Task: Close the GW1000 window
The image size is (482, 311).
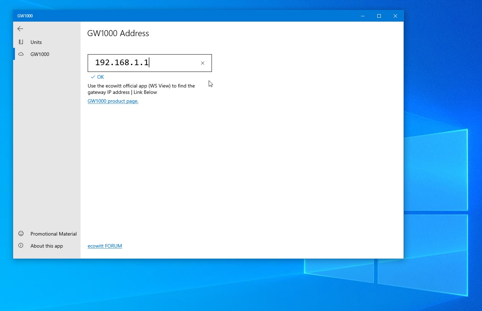Action: (395, 16)
